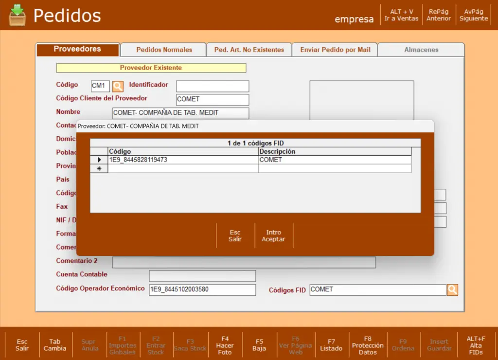Open supplier code search magnifier icon

pos(118,86)
